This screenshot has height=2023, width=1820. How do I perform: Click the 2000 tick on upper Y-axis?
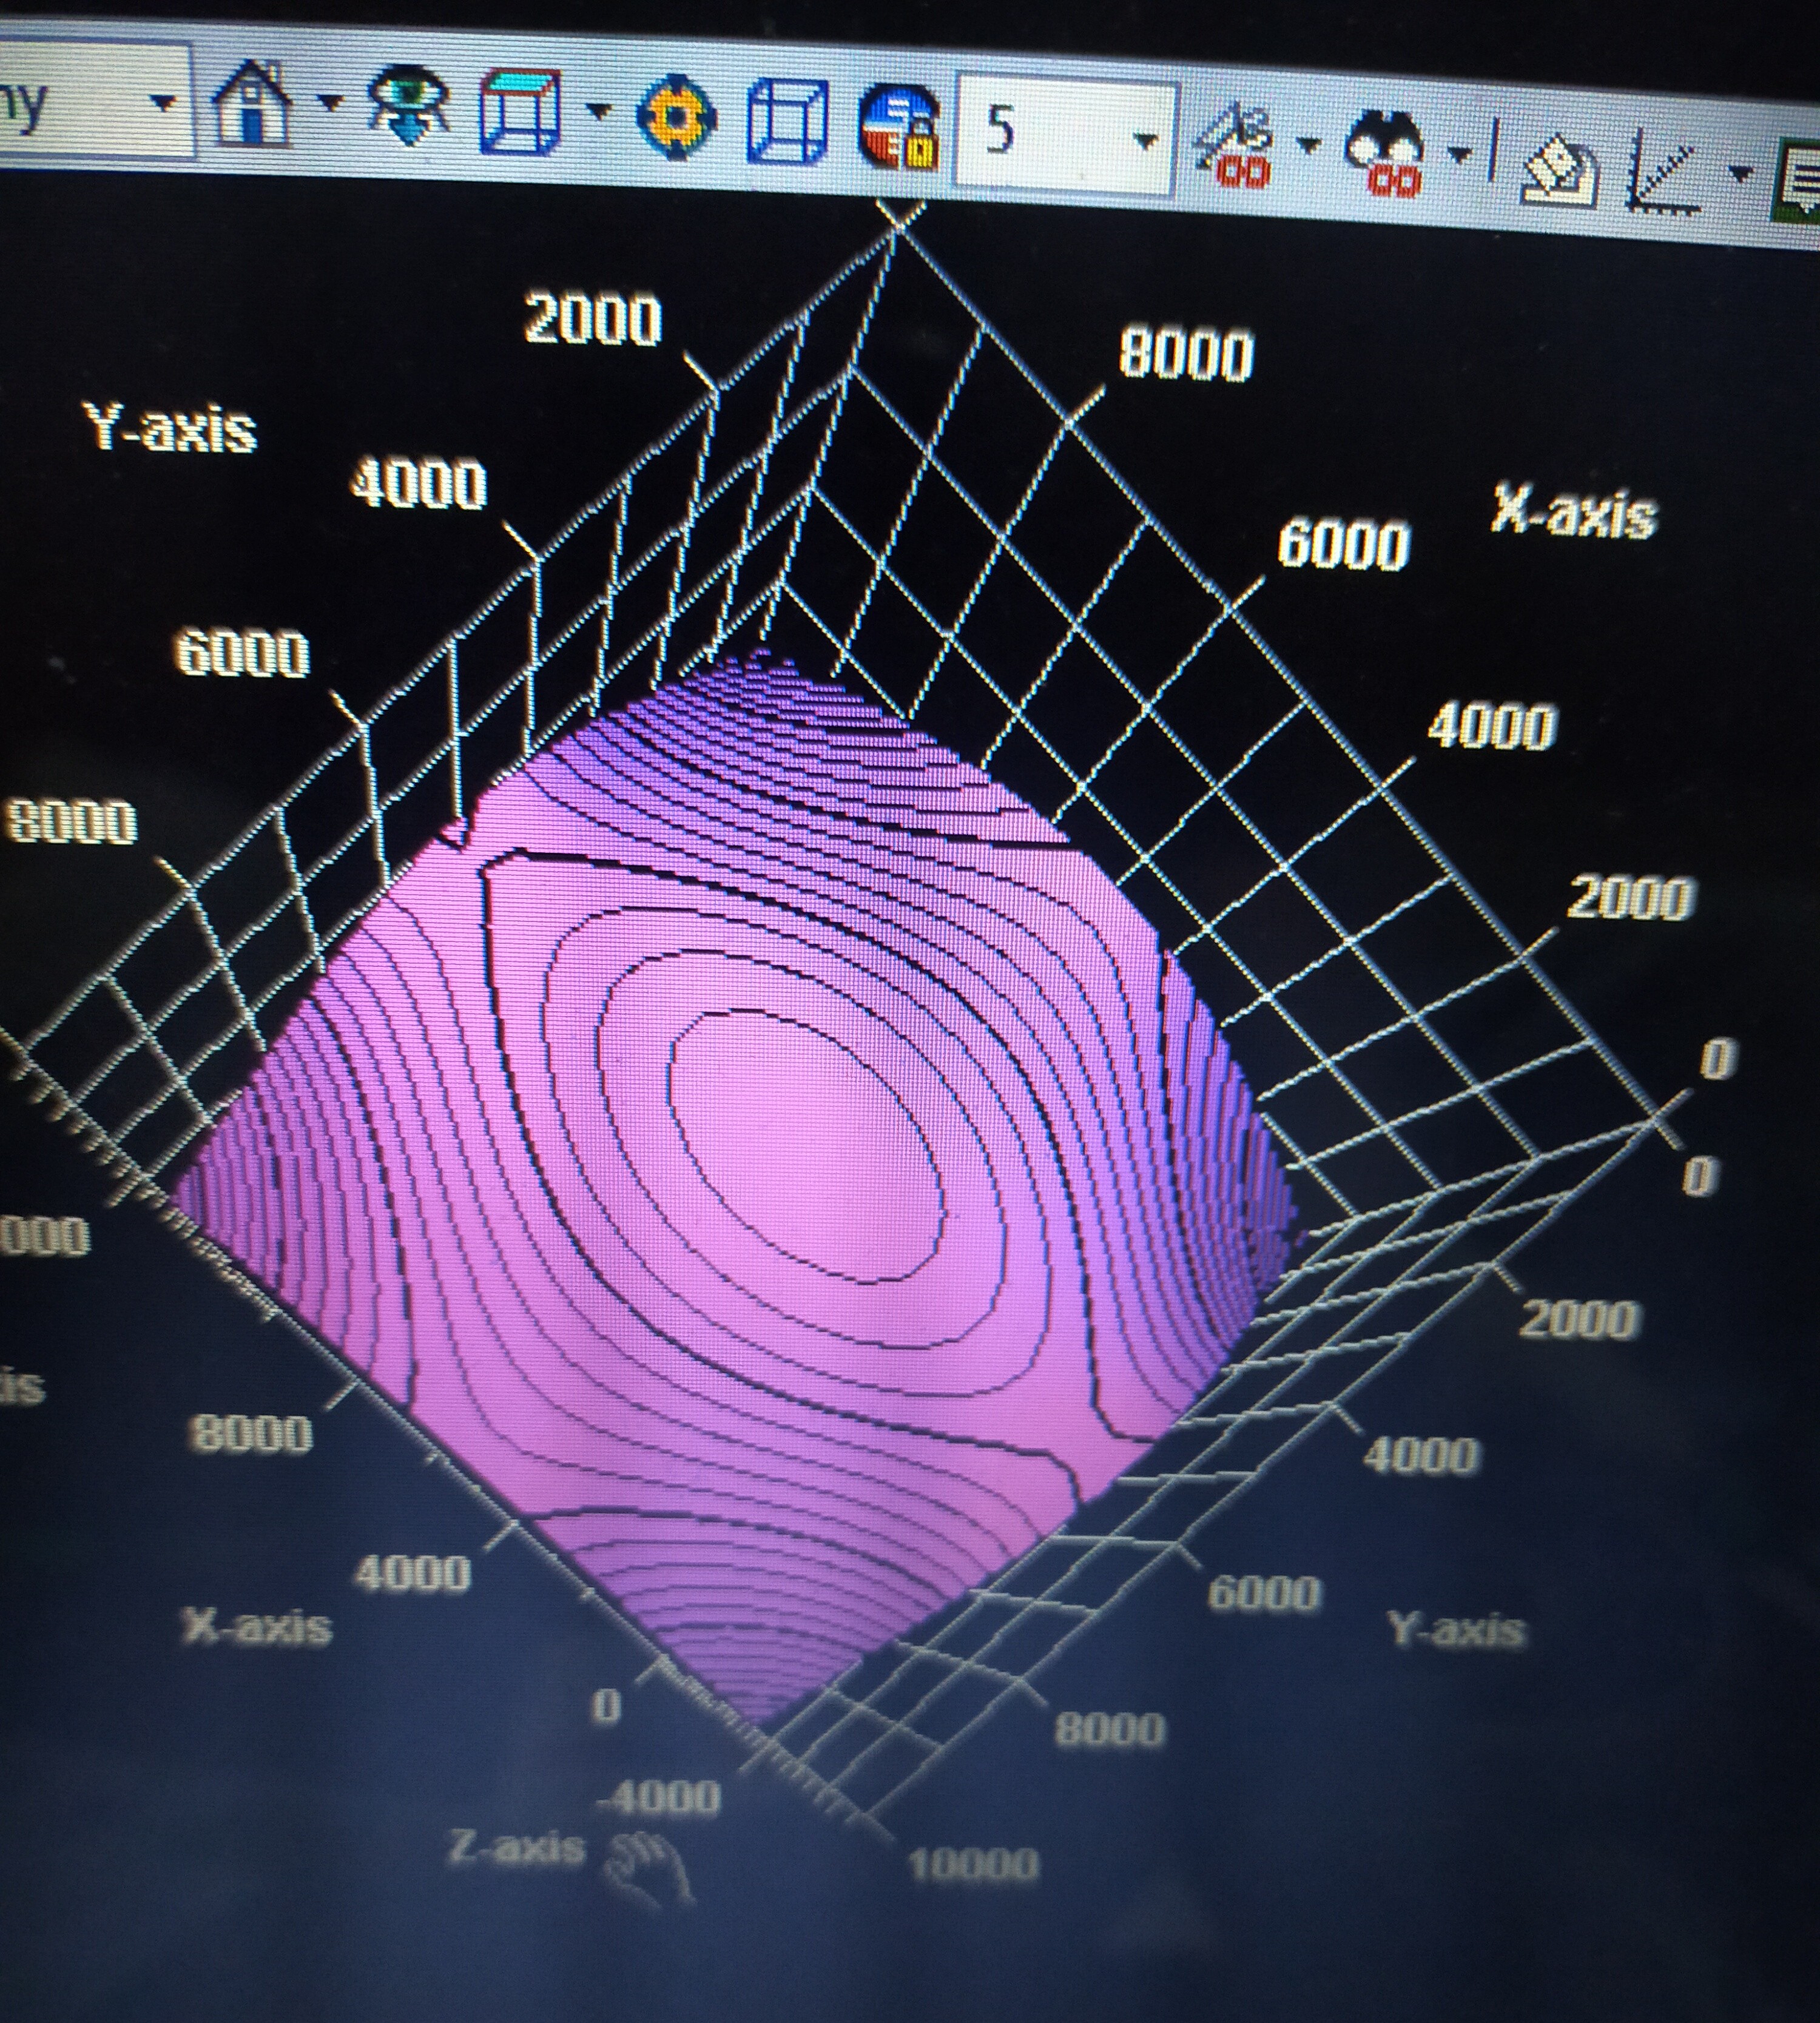(593, 320)
